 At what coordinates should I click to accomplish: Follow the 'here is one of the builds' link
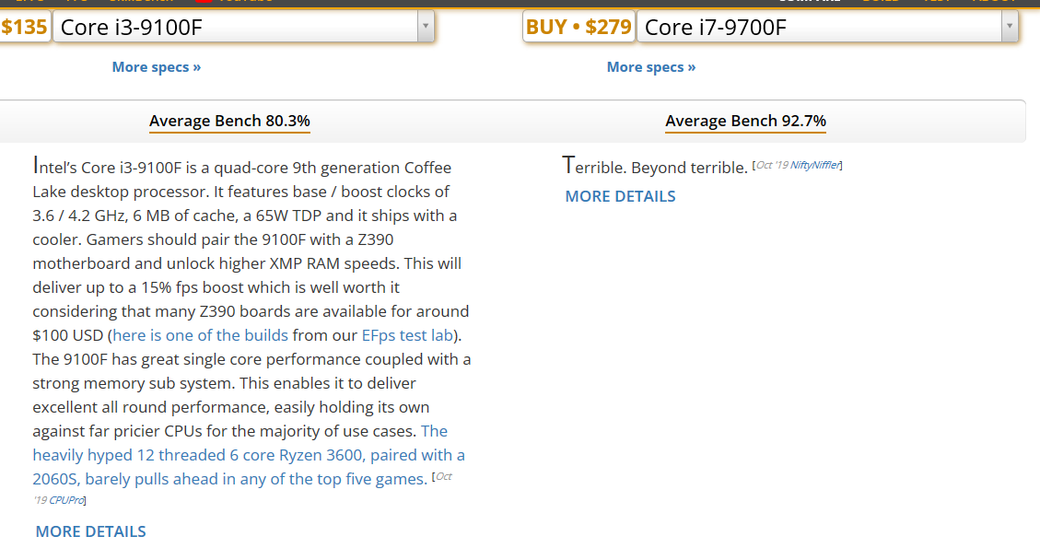(200, 335)
